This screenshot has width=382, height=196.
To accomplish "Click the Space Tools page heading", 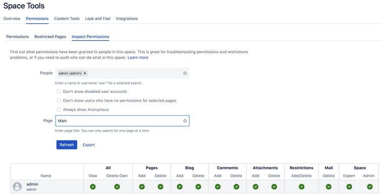I will (24, 6).
